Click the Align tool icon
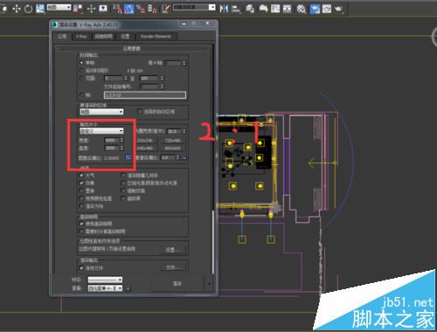This screenshot has width=437, height=332. pos(236,9)
